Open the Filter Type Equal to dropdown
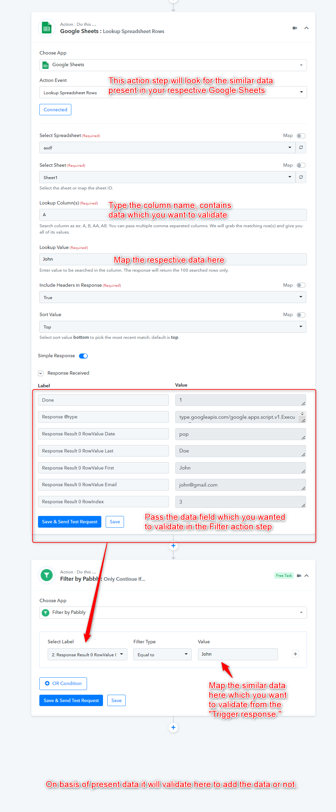The image size is (336, 812). [x=162, y=654]
